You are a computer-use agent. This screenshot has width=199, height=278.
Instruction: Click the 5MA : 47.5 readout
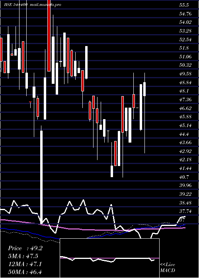(x=23, y=257)
